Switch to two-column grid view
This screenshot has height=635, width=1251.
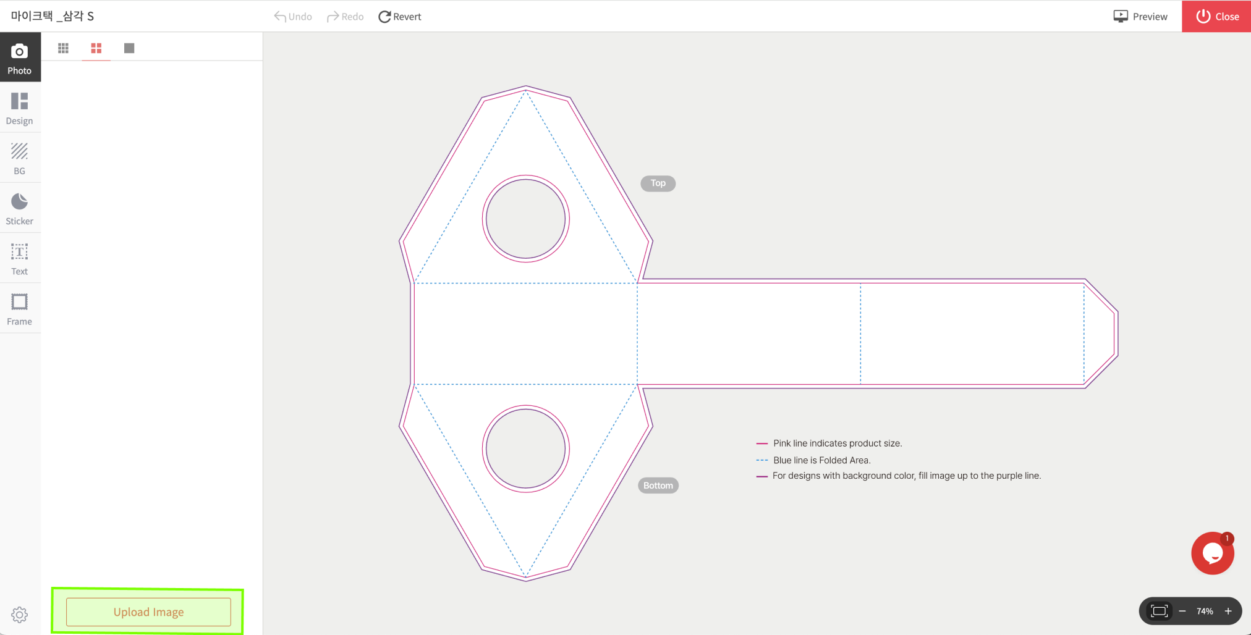(96, 48)
